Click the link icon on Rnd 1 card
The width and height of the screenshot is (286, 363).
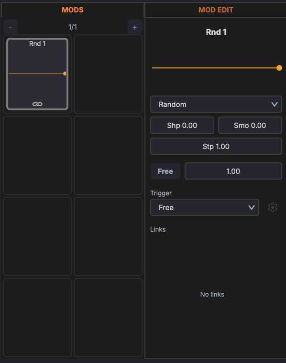tap(37, 104)
